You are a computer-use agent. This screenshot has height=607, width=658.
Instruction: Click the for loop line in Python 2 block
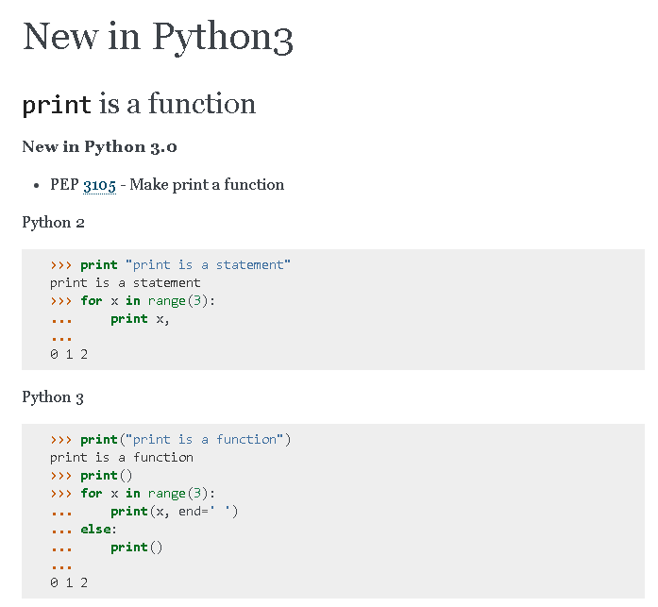[141, 301]
